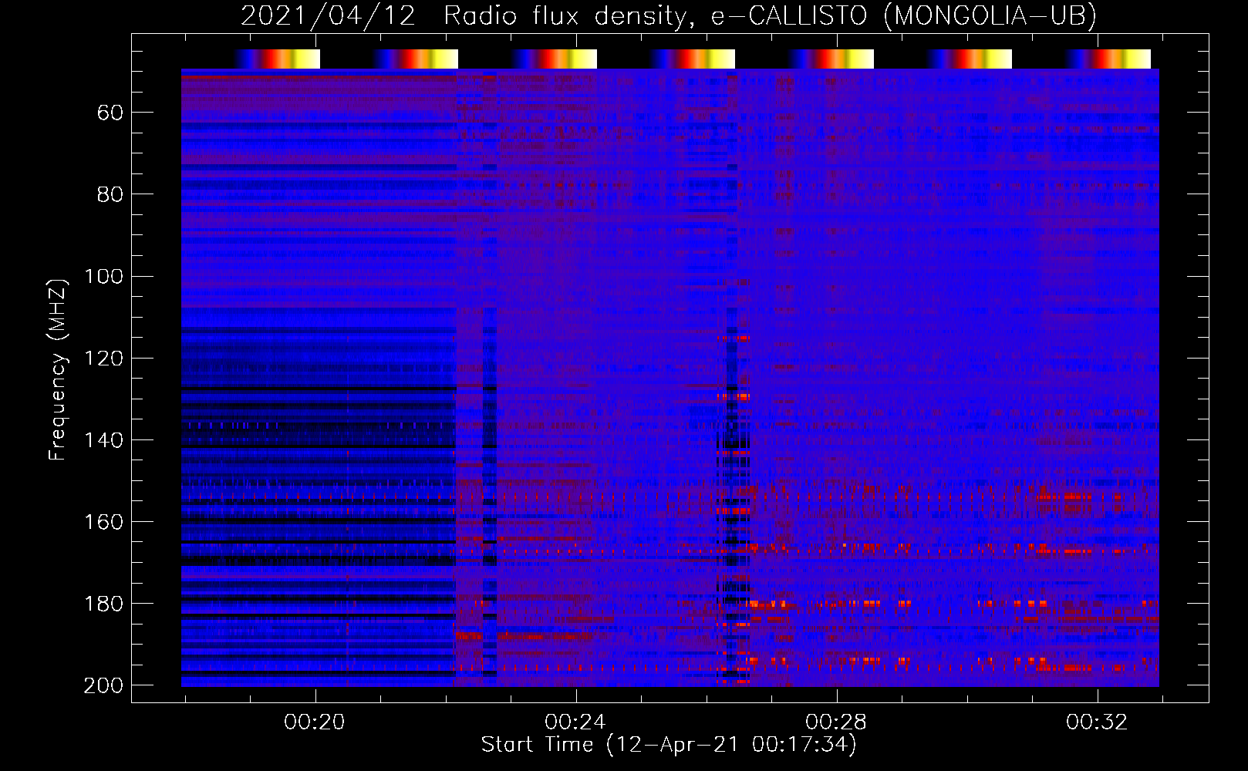This screenshot has height=771, width=1248.
Task: Click the 80 MHz frequency tick label
Action: point(110,195)
